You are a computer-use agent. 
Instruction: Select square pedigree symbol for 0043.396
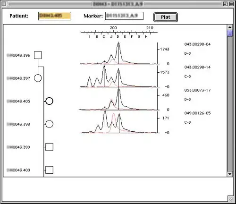pos(38,55)
